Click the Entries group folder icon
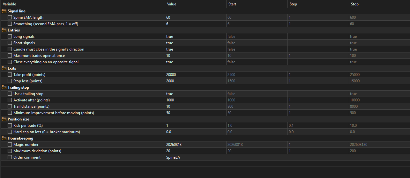 click(4, 30)
